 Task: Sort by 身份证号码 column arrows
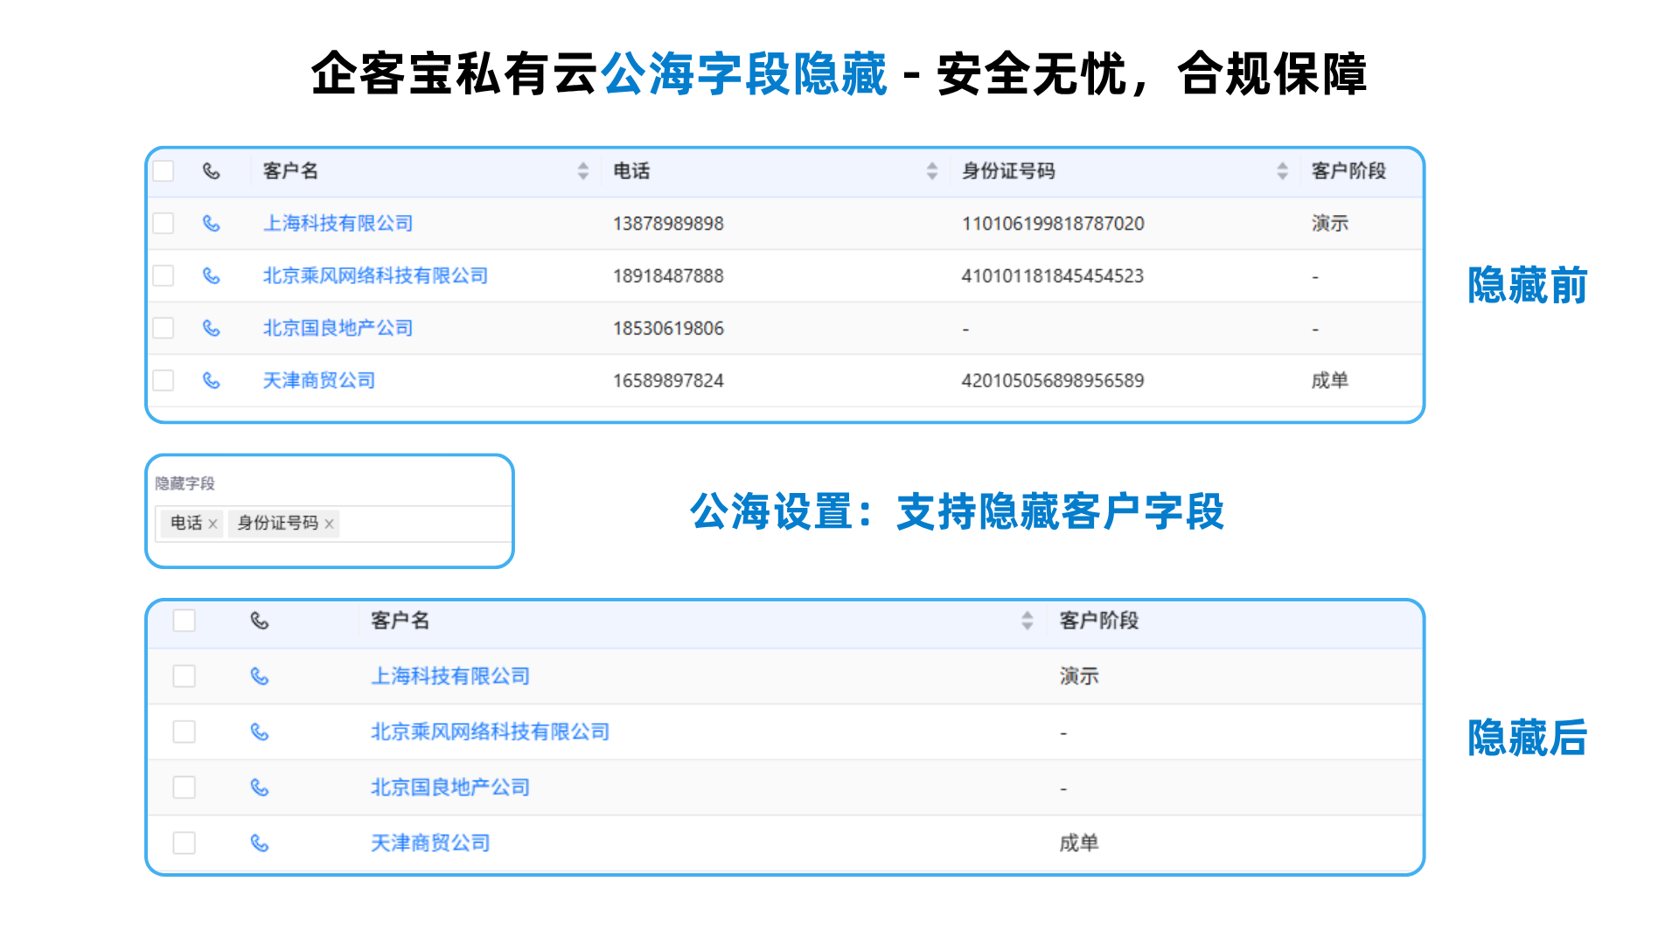click(x=1282, y=170)
